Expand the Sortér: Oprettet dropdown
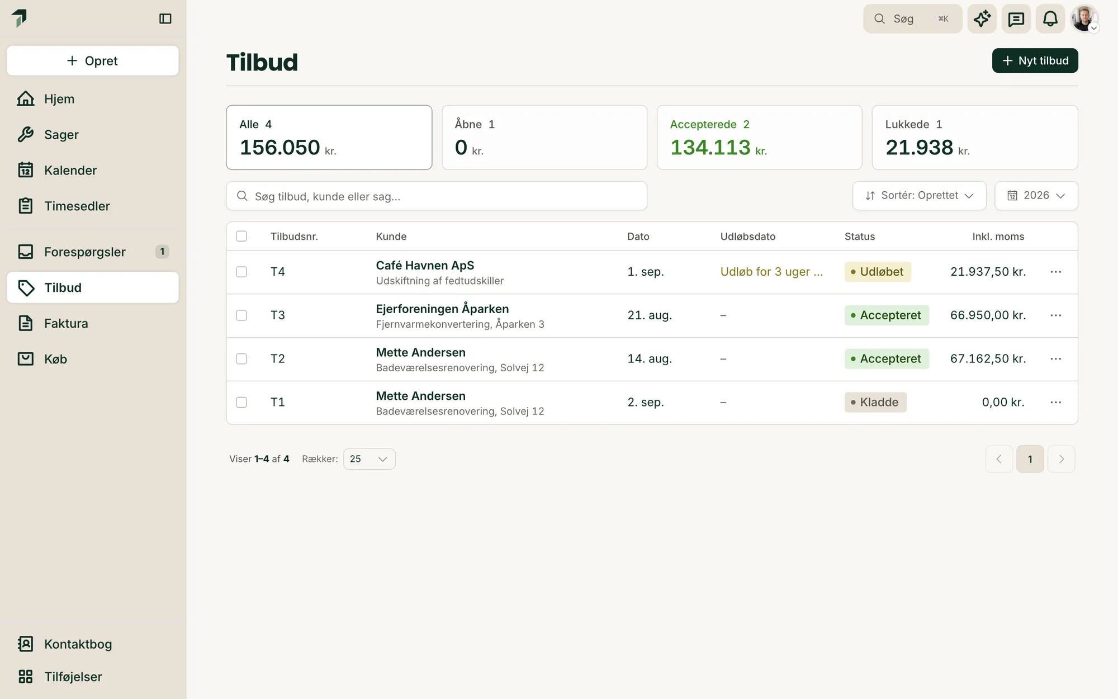The height and width of the screenshot is (699, 1118). point(919,196)
